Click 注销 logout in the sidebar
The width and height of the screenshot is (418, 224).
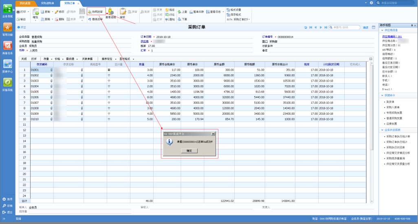tap(7, 206)
